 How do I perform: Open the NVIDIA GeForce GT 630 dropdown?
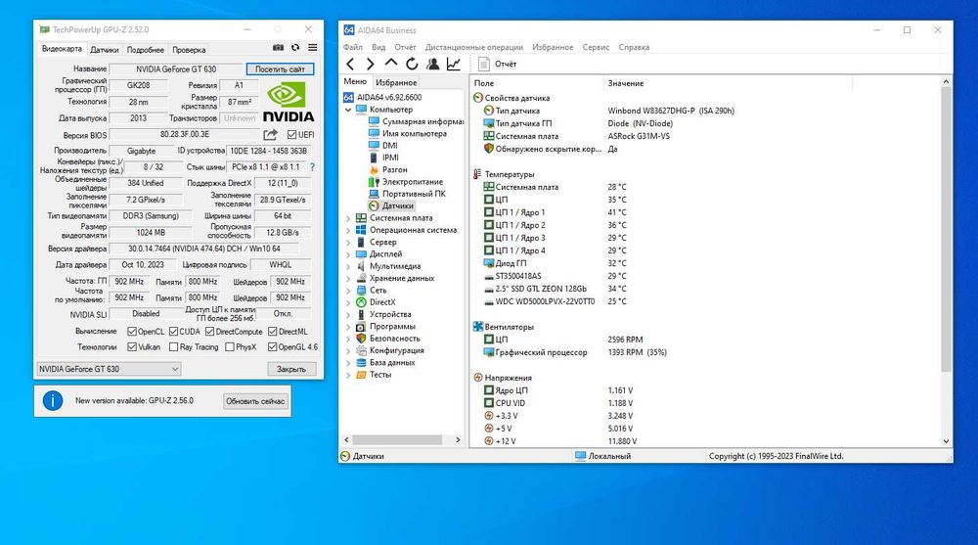coord(109,369)
